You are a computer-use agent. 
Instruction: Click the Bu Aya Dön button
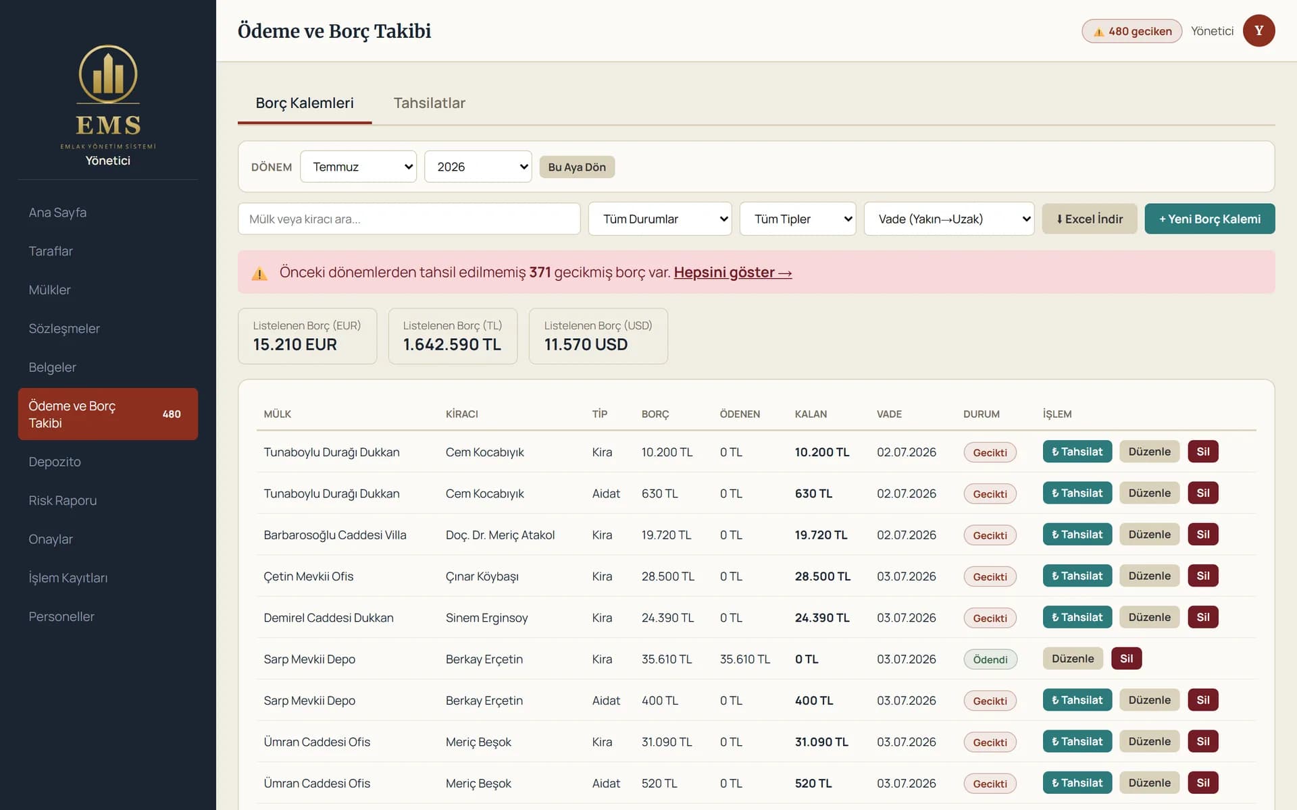click(x=577, y=167)
